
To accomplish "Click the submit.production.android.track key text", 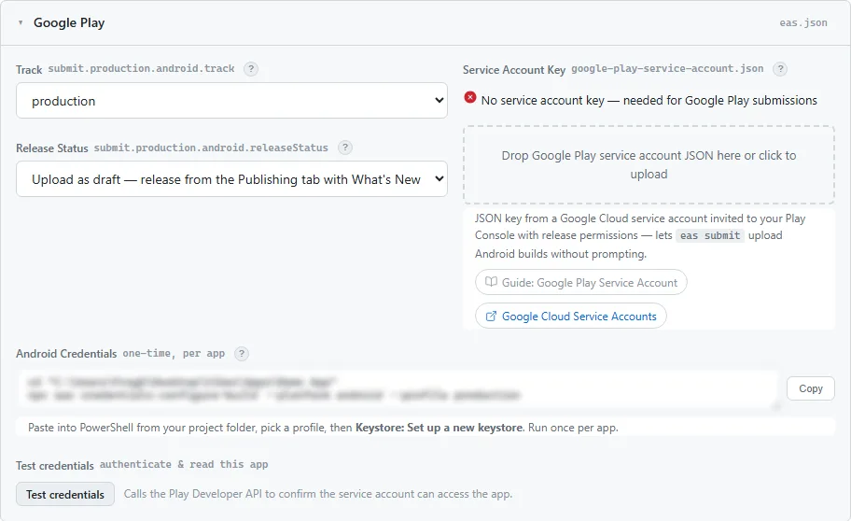I will (x=141, y=68).
